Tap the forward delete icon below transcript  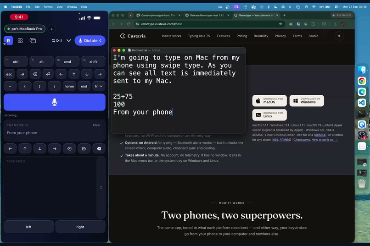coord(84,148)
